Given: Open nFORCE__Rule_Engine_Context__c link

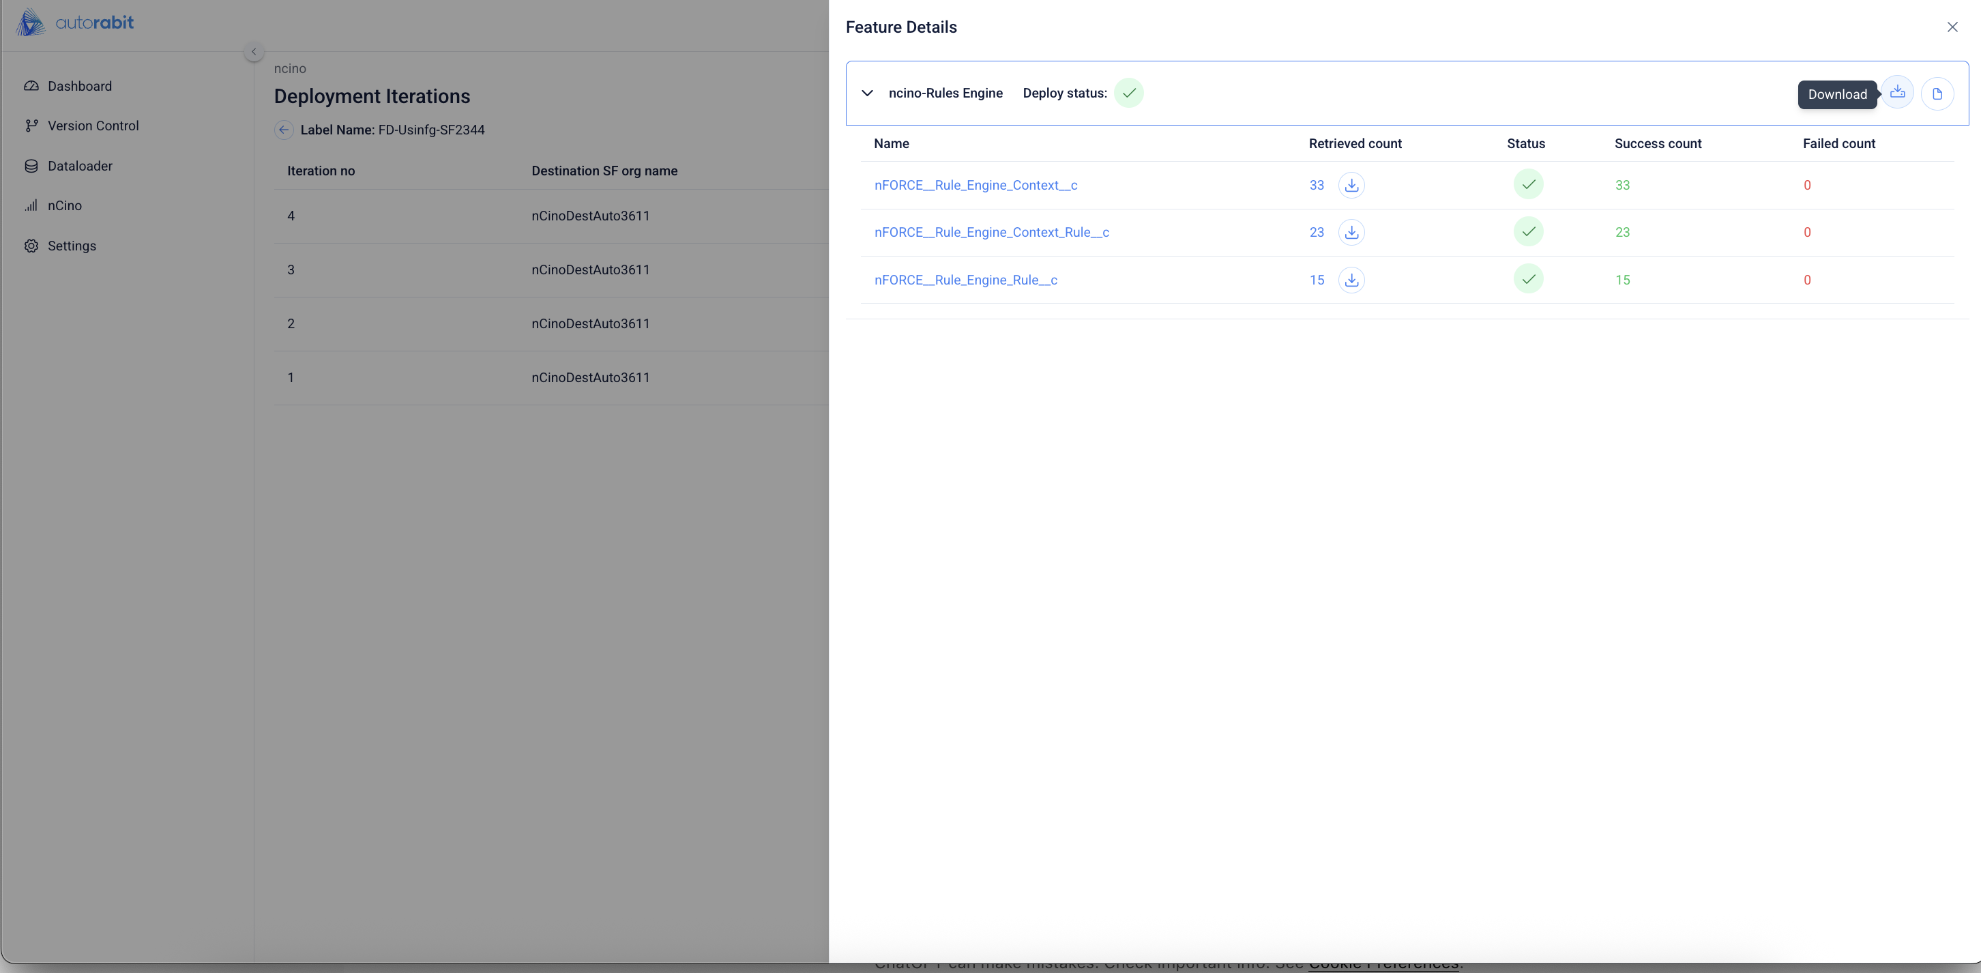Looking at the screenshot, I should tap(975, 186).
